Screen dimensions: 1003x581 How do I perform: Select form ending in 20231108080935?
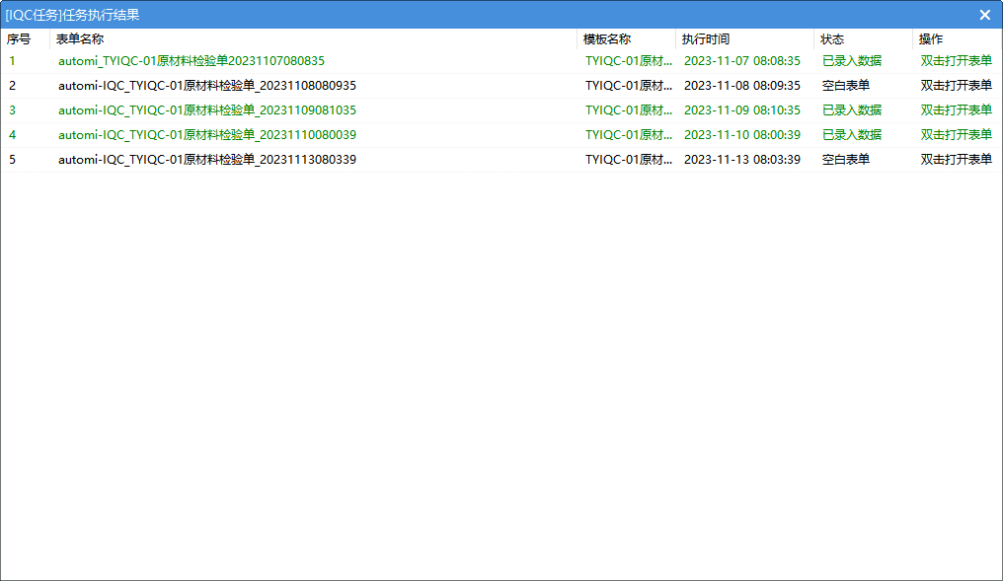tap(207, 86)
